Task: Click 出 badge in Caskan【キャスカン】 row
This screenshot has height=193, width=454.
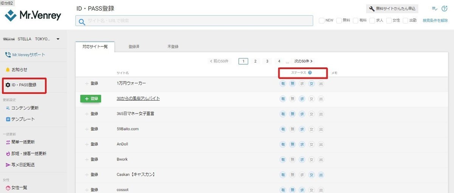Action: pyautogui.click(x=321, y=175)
